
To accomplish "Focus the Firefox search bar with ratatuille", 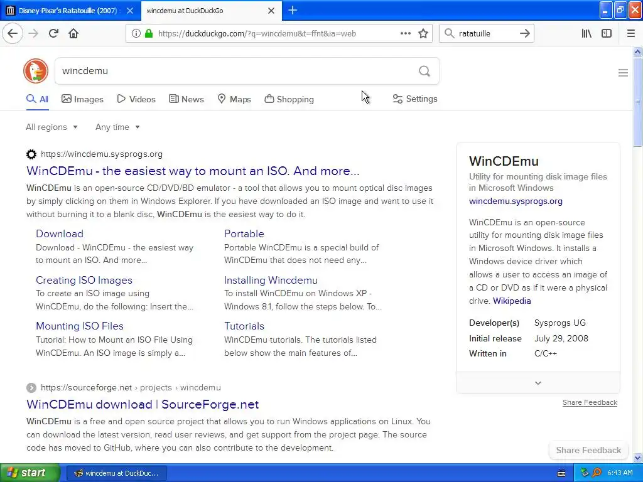I will pos(486,34).
